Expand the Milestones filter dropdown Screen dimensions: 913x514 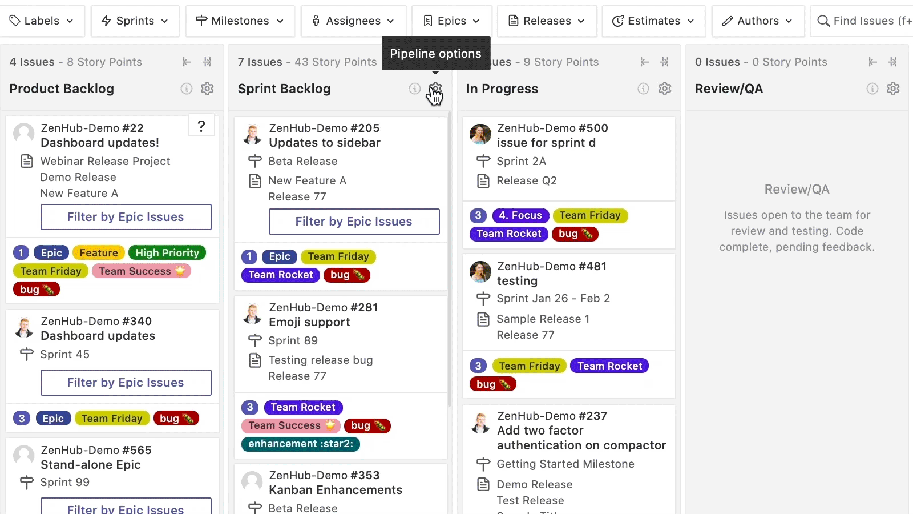point(240,21)
